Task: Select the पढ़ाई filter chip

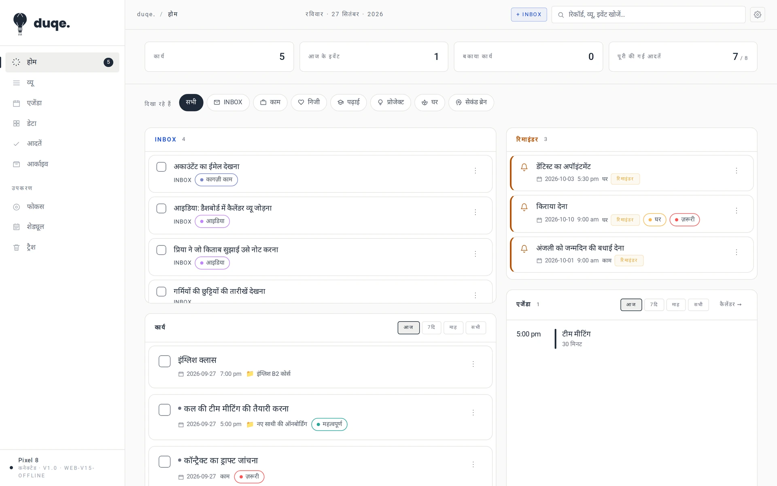Action: click(348, 102)
